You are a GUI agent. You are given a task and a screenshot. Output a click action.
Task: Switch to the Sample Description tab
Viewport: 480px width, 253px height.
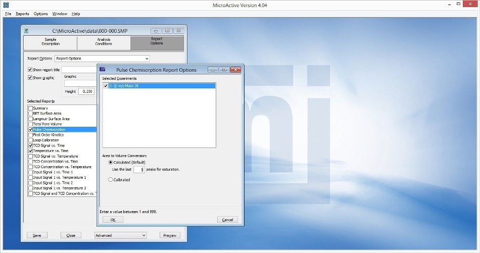tap(51, 42)
